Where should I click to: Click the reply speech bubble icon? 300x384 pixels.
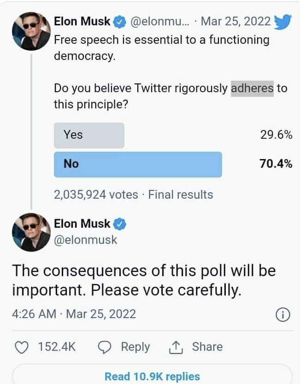coord(105,347)
